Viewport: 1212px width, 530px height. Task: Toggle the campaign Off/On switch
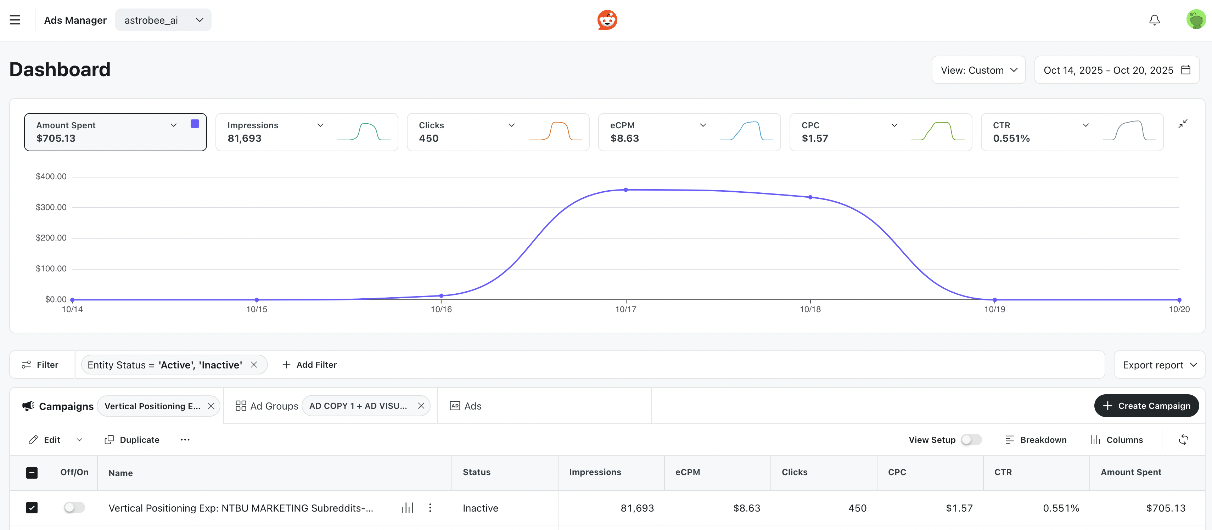(x=74, y=508)
